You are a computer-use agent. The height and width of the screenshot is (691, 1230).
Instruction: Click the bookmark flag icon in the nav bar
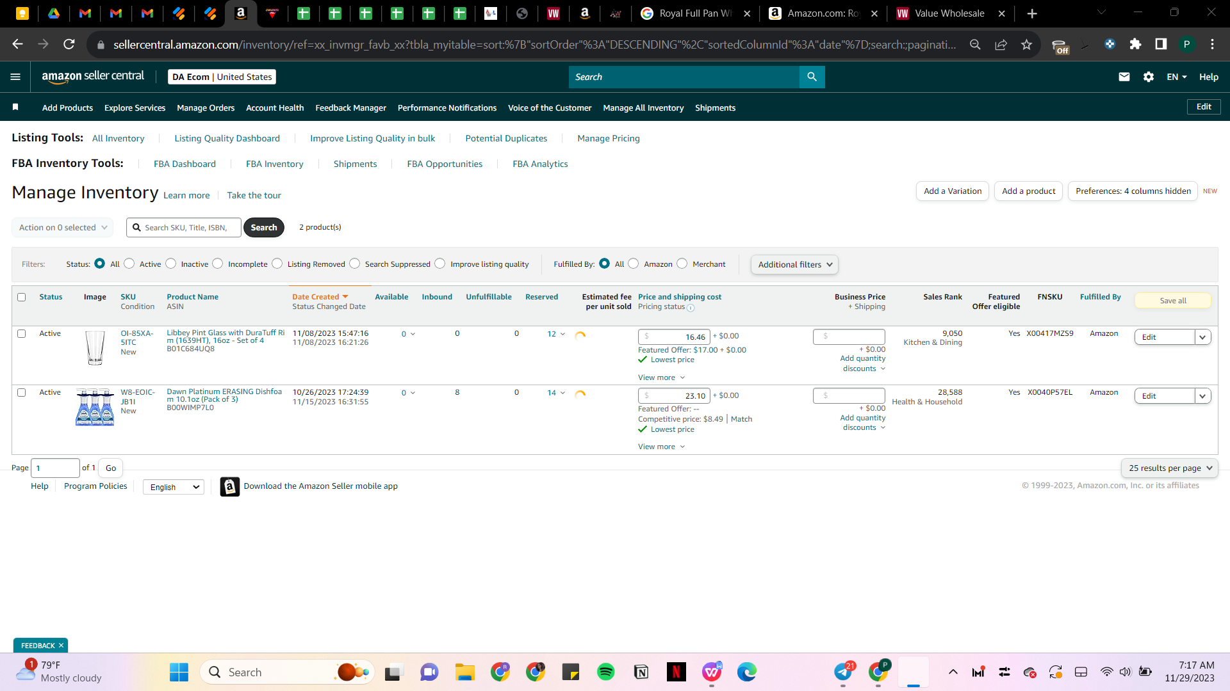15,107
